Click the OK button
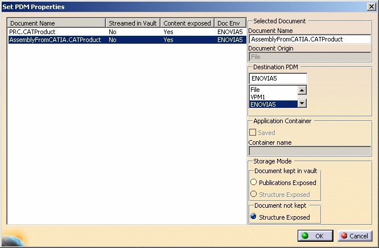 pyautogui.click(x=315, y=236)
